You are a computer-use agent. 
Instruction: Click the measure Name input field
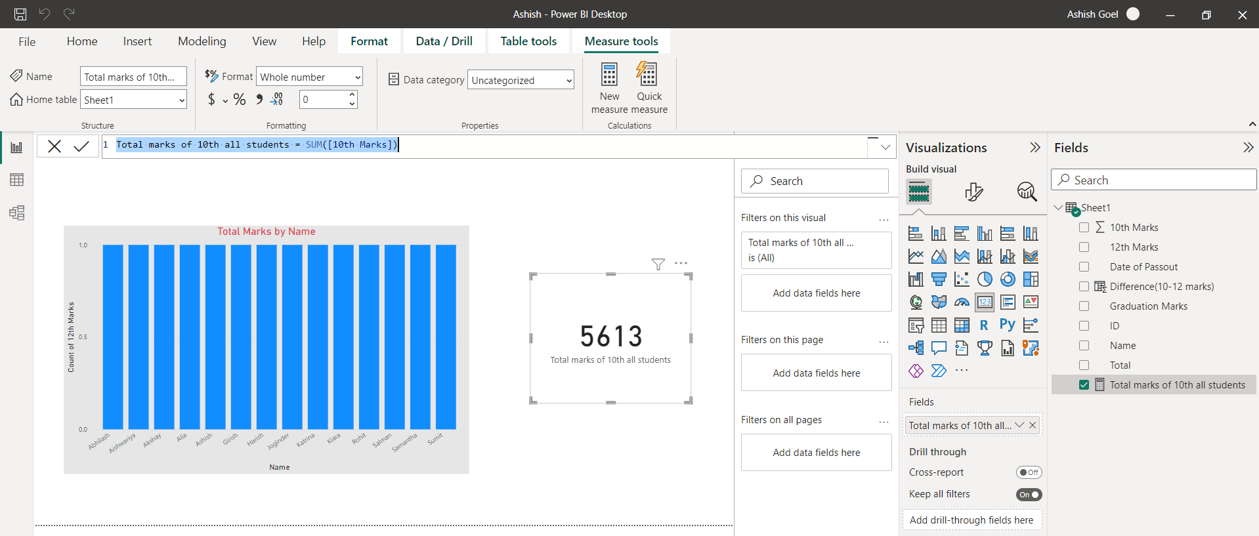pyautogui.click(x=133, y=77)
